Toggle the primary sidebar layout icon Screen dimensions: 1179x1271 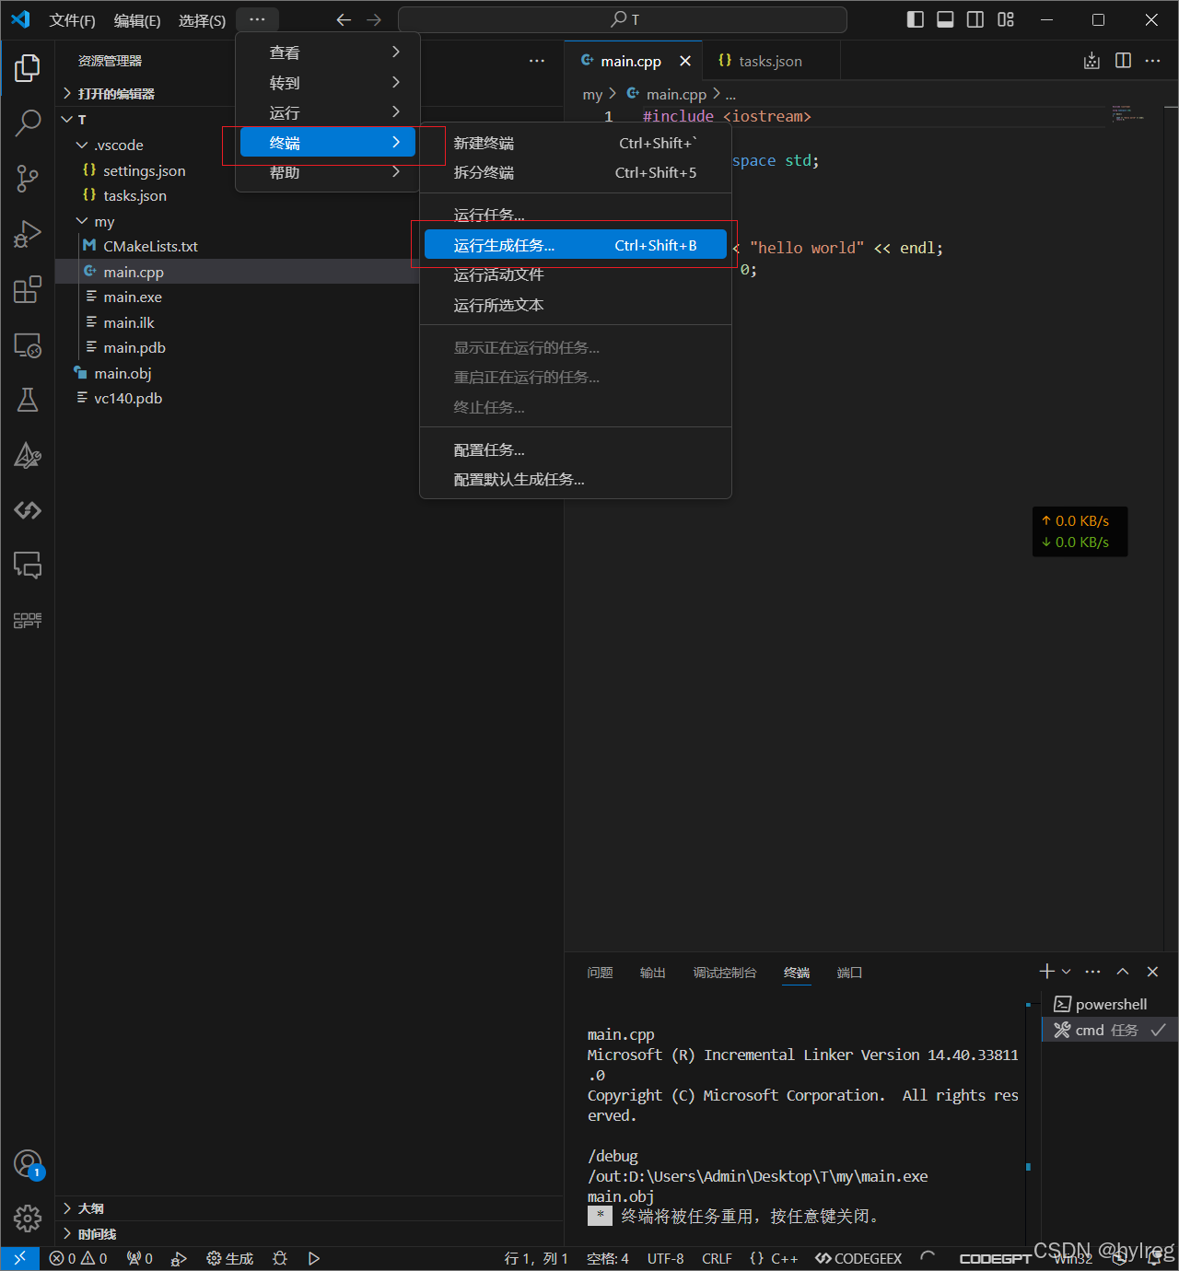coord(916,19)
